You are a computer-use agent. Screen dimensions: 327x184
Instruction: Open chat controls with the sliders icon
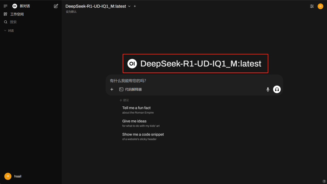pos(312,6)
